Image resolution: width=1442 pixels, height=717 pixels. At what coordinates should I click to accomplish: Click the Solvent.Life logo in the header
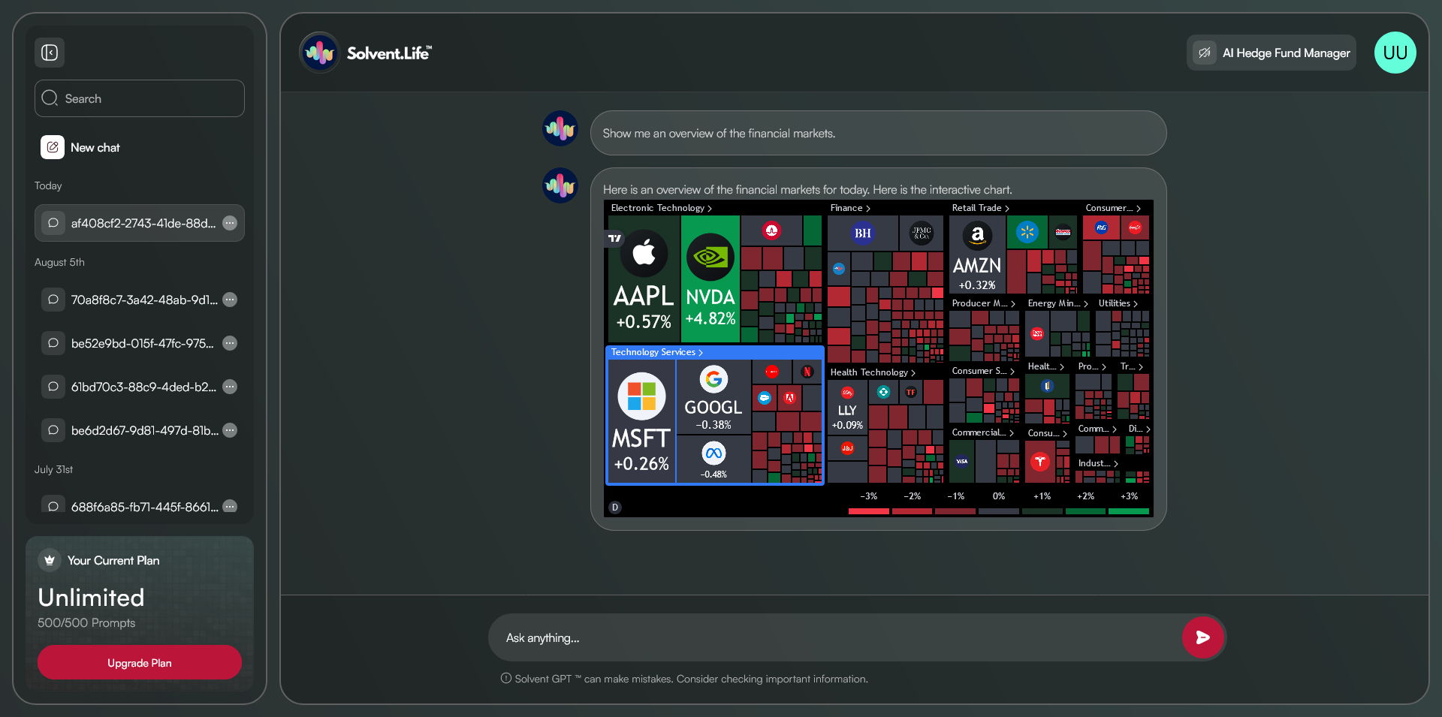(366, 53)
